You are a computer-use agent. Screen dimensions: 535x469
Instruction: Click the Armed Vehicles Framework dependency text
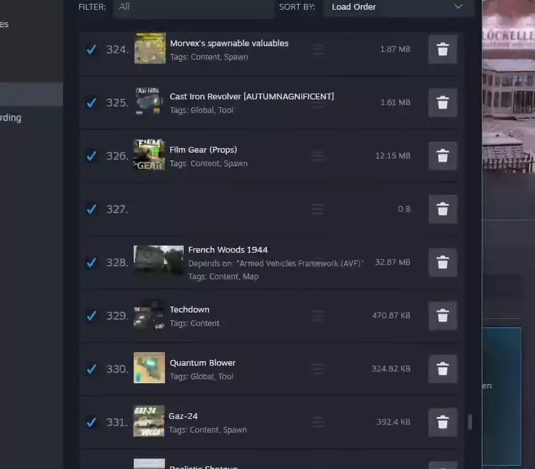(x=276, y=264)
